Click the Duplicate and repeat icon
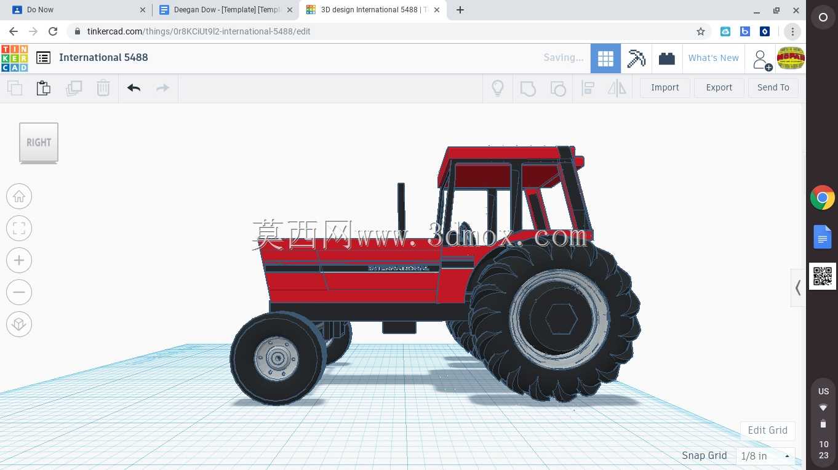Viewport: 838px width, 470px height. click(x=74, y=88)
